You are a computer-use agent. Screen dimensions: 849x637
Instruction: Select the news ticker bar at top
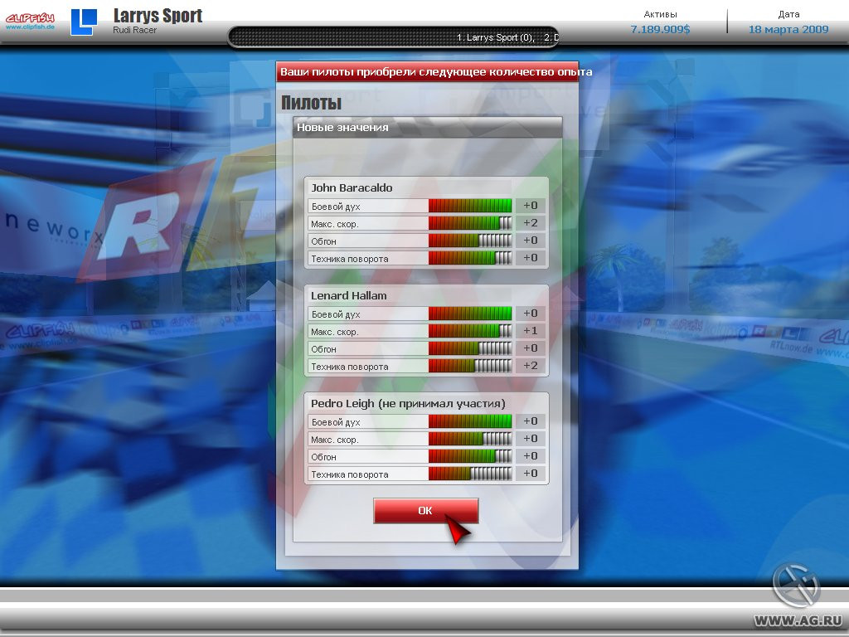393,37
